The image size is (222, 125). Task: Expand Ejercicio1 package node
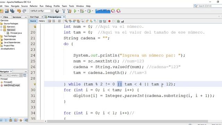click(x=1, y=27)
